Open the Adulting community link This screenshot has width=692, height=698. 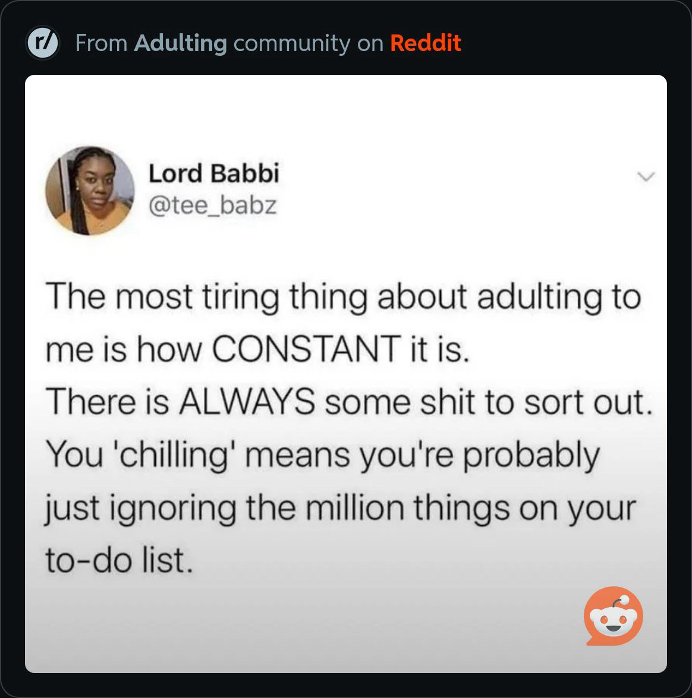(x=180, y=43)
